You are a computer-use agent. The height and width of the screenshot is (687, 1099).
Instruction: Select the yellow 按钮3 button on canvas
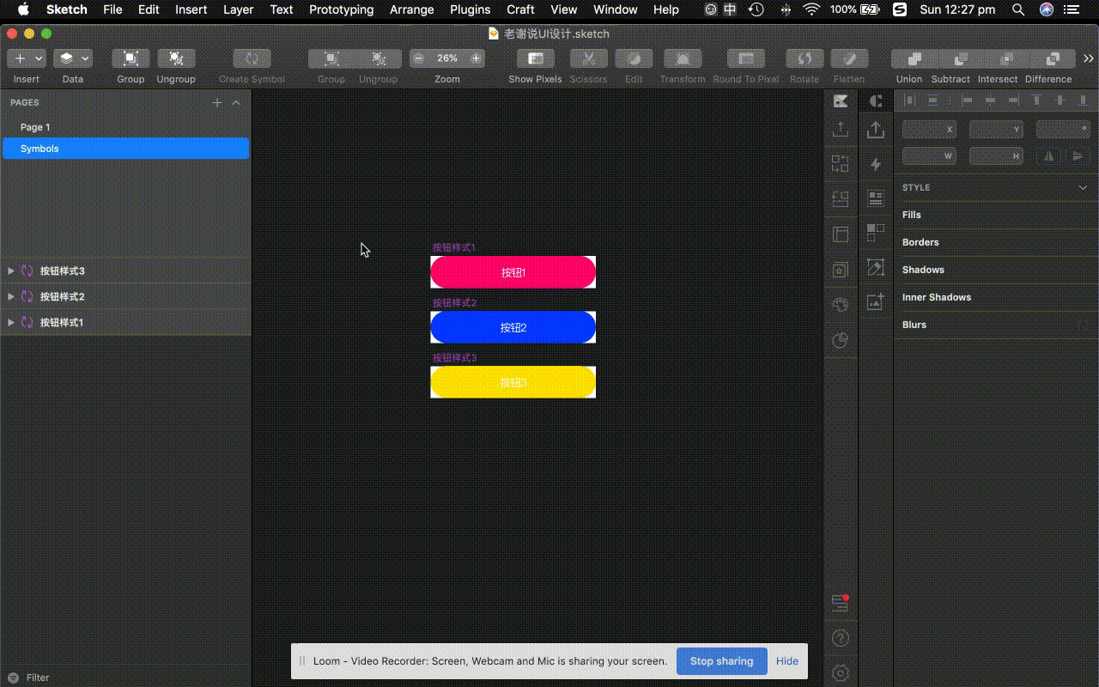[513, 382]
